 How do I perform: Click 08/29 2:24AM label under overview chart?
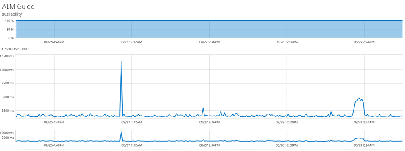[364, 145]
